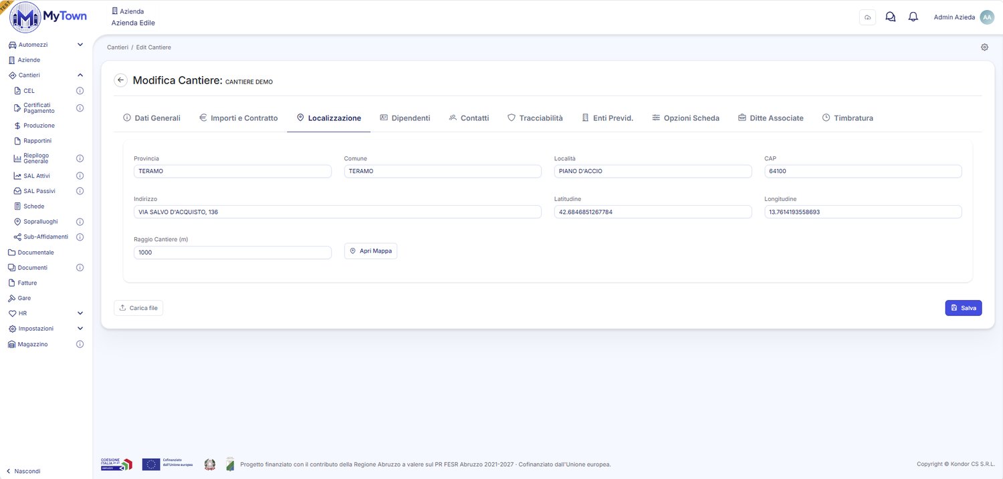Show info for Sopralluoghi

(x=80, y=222)
